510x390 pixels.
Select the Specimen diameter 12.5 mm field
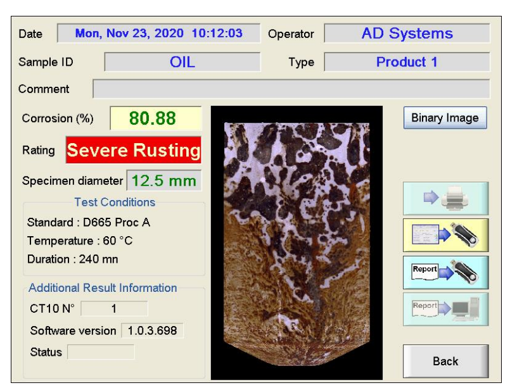163,180
